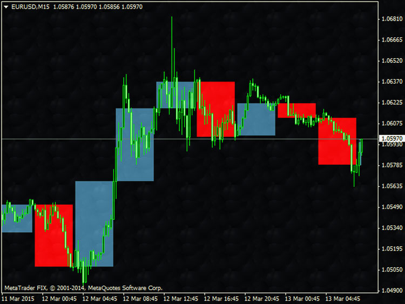Click the 12 Mar 16:45 time label
This screenshot has height=304, width=405.
(x=221, y=298)
